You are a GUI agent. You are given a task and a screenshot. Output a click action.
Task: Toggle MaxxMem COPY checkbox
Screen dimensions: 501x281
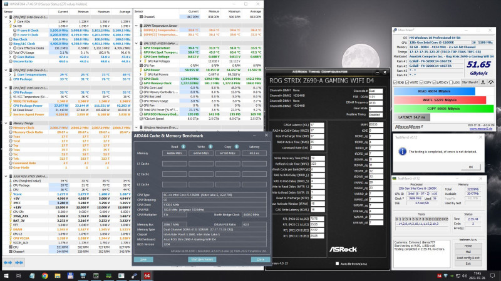pos(421,82)
